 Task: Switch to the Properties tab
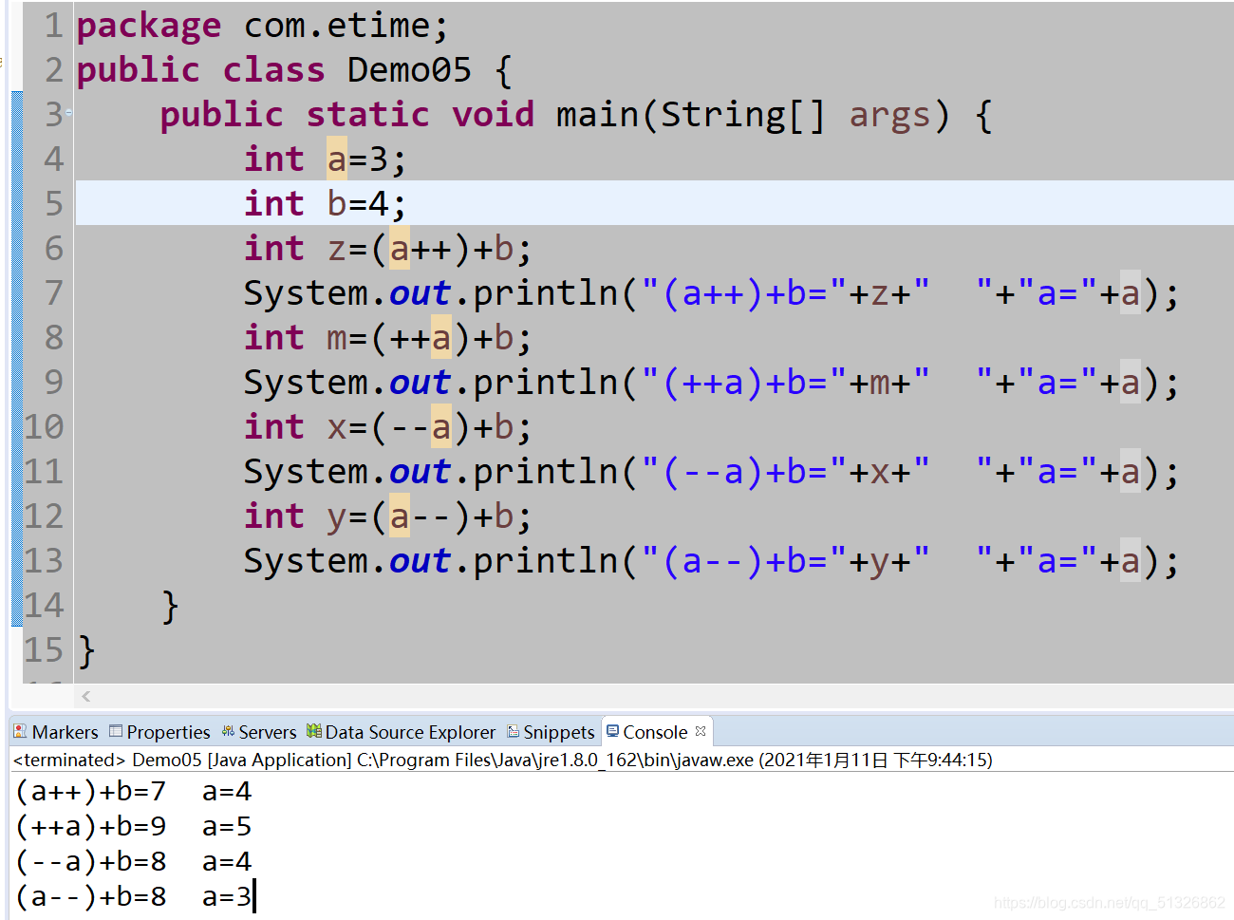tap(159, 732)
